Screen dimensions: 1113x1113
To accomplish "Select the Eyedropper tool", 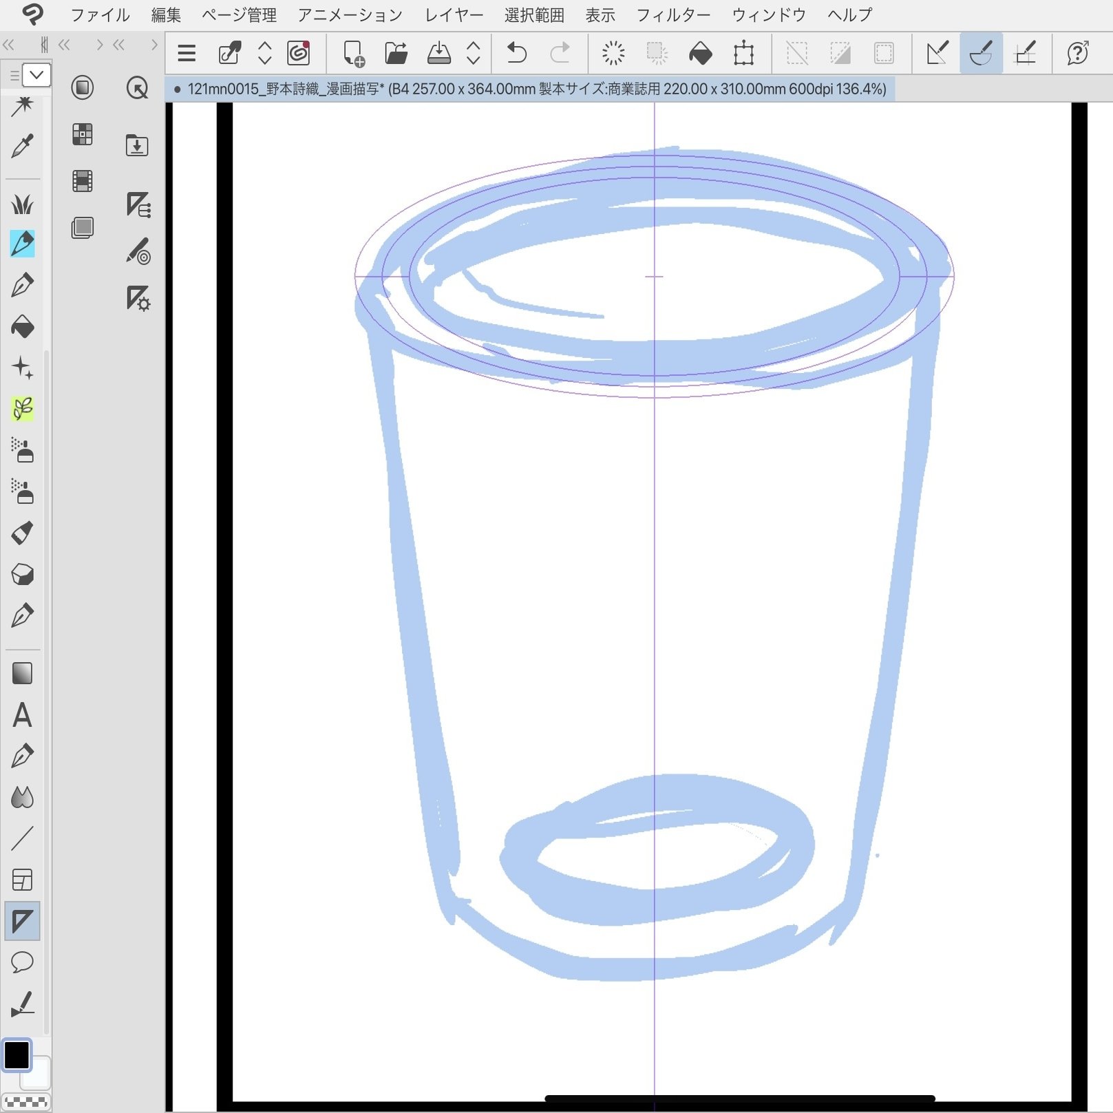I will [23, 146].
